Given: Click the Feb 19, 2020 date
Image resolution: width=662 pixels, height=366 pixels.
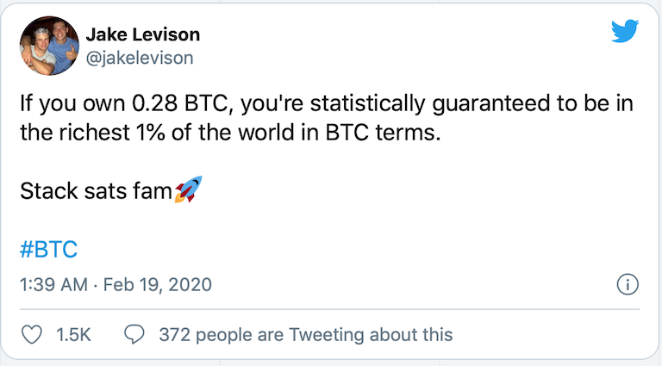Looking at the screenshot, I should (x=158, y=285).
